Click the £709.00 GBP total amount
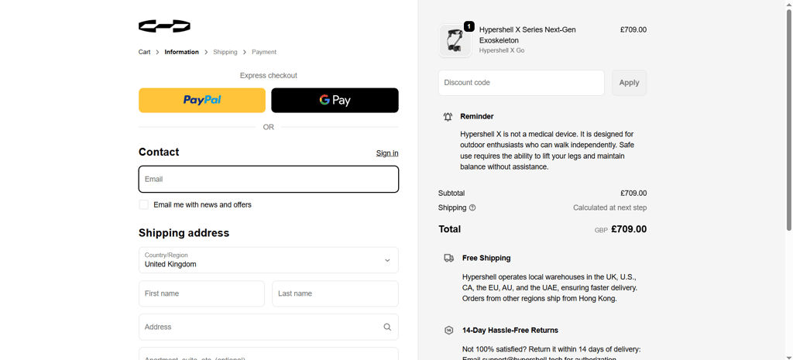 click(629, 229)
